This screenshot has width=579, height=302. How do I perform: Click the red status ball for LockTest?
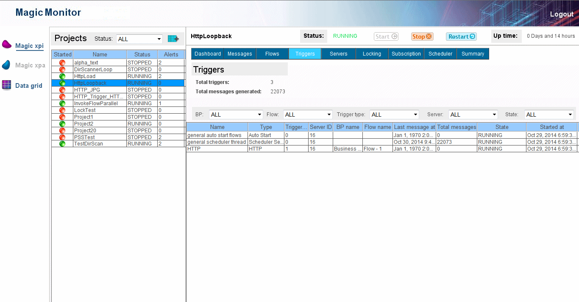pos(62,110)
